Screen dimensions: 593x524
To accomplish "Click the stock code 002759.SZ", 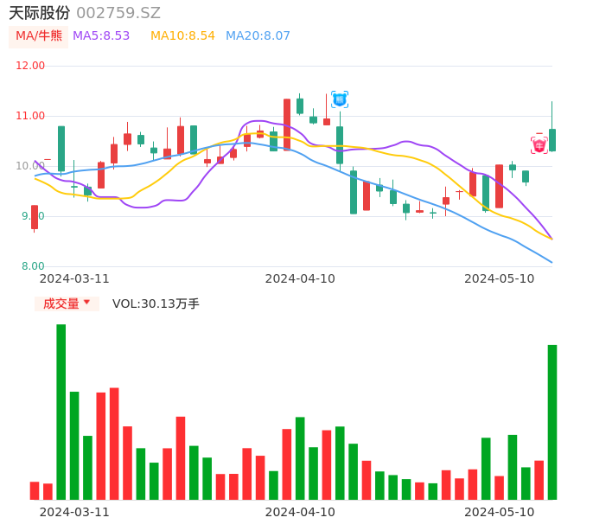I will (118, 13).
